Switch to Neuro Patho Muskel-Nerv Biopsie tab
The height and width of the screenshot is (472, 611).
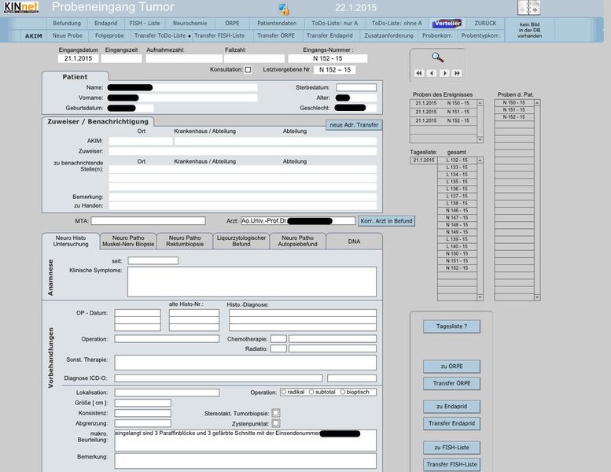pyautogui.click(x=128, y=241)
